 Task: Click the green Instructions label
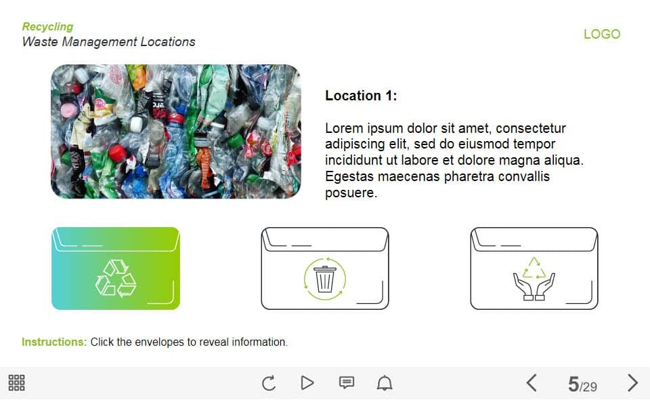[x=54, y=342]
